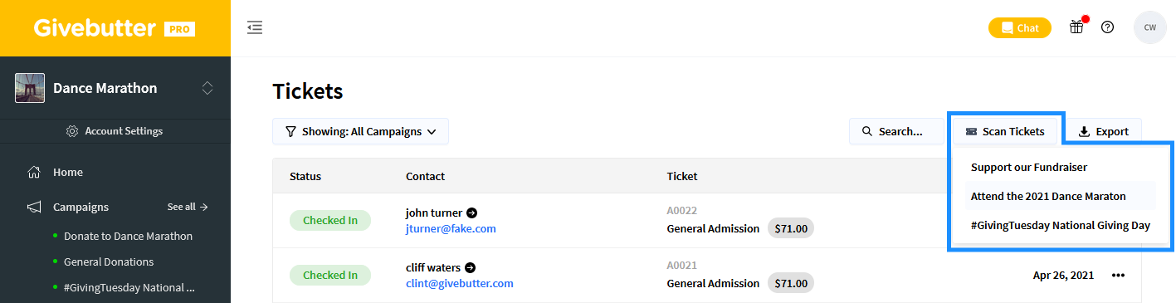This screenshot has width=1176, height=303.
Task: Click the jturner@fake.com email link
Action: pyautogui.click(x=451, y=228)
